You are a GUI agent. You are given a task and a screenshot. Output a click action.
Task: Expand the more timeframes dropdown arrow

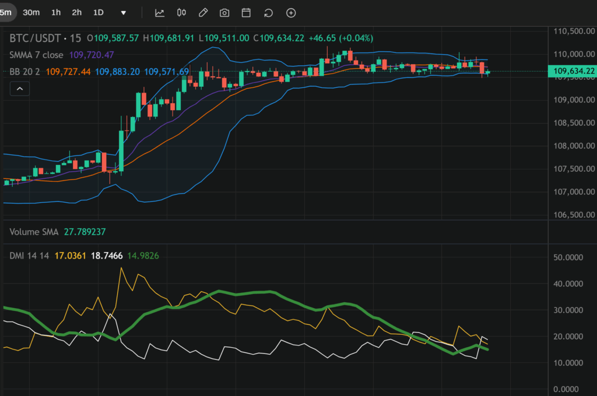124,13
